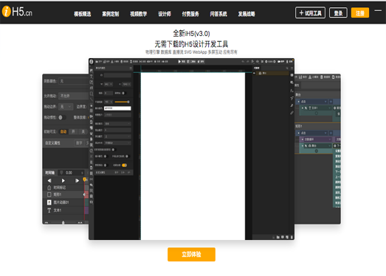
Task: Open the 设计师 menu item
Action: [165, 14]
